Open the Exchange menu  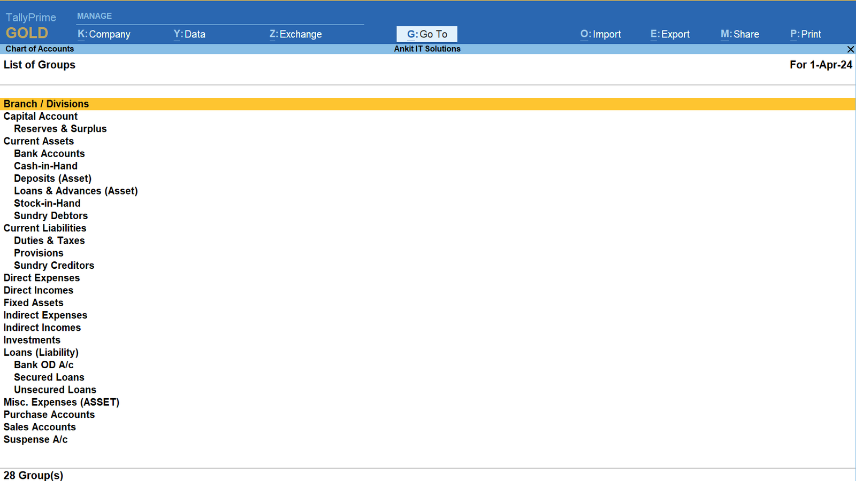tap(295, 34)
